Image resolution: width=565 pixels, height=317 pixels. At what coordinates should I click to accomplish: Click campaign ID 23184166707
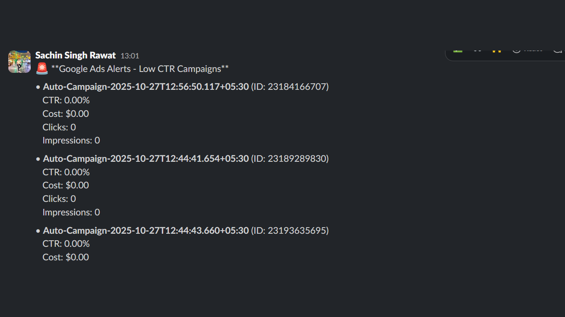pyautogui.click(x=289, y=86)
